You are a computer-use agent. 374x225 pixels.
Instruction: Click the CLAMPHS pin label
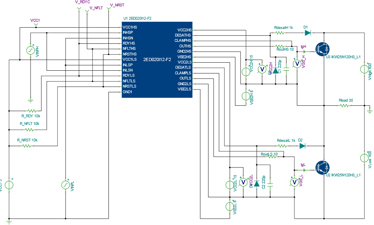tap(183, 41)
